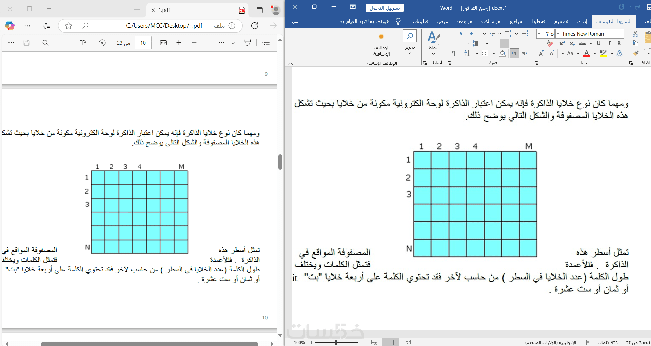Image resolution: width=651 pixels, height=346 pixels.
Task: Open a new tab in Edge
Action: 137,10
